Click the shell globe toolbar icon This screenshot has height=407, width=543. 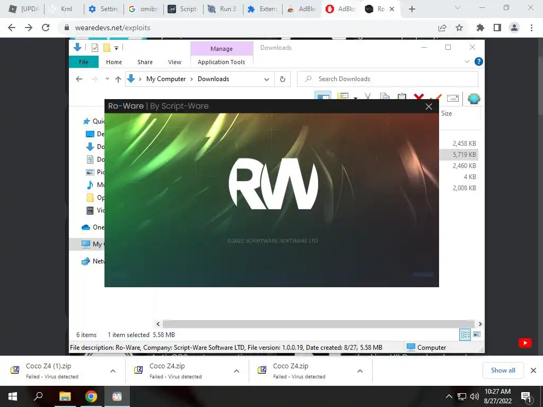tap(474, 99)
